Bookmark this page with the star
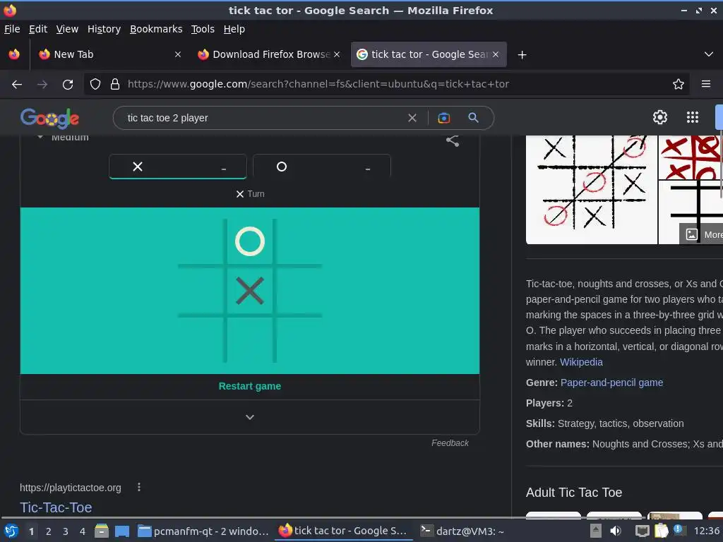The height and width of the screenshot is (542, 723). pyautogui.click(x=679, y=84)
